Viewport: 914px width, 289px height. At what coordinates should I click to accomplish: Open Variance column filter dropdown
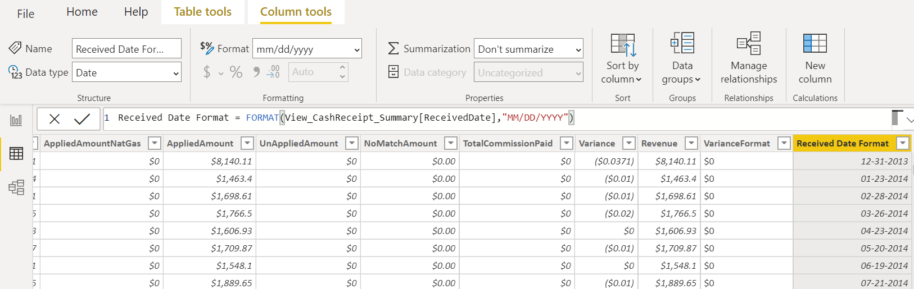[629, 143]
